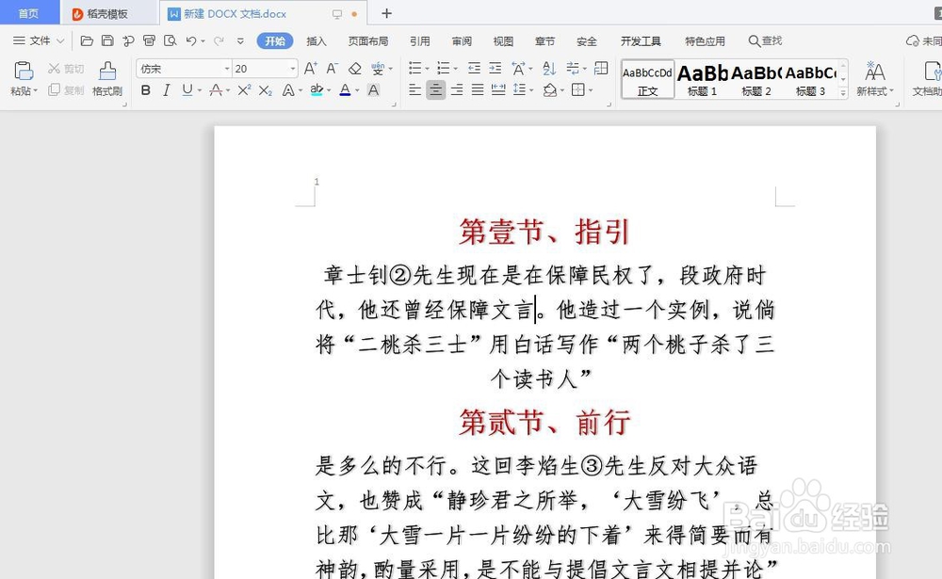The height and width of the screenshot is (579, 942).
Task: Click the strikethrough icon
Action: coord(215,89)
